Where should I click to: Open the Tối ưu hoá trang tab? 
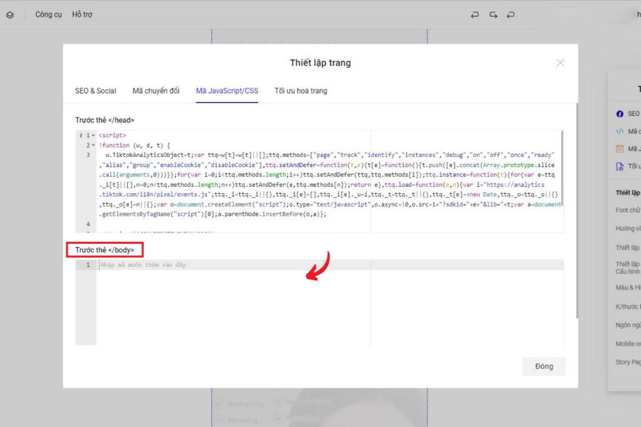click(x=300, y=91)
